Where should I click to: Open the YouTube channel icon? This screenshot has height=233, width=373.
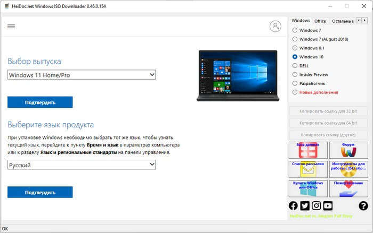[x=328, y=206]
